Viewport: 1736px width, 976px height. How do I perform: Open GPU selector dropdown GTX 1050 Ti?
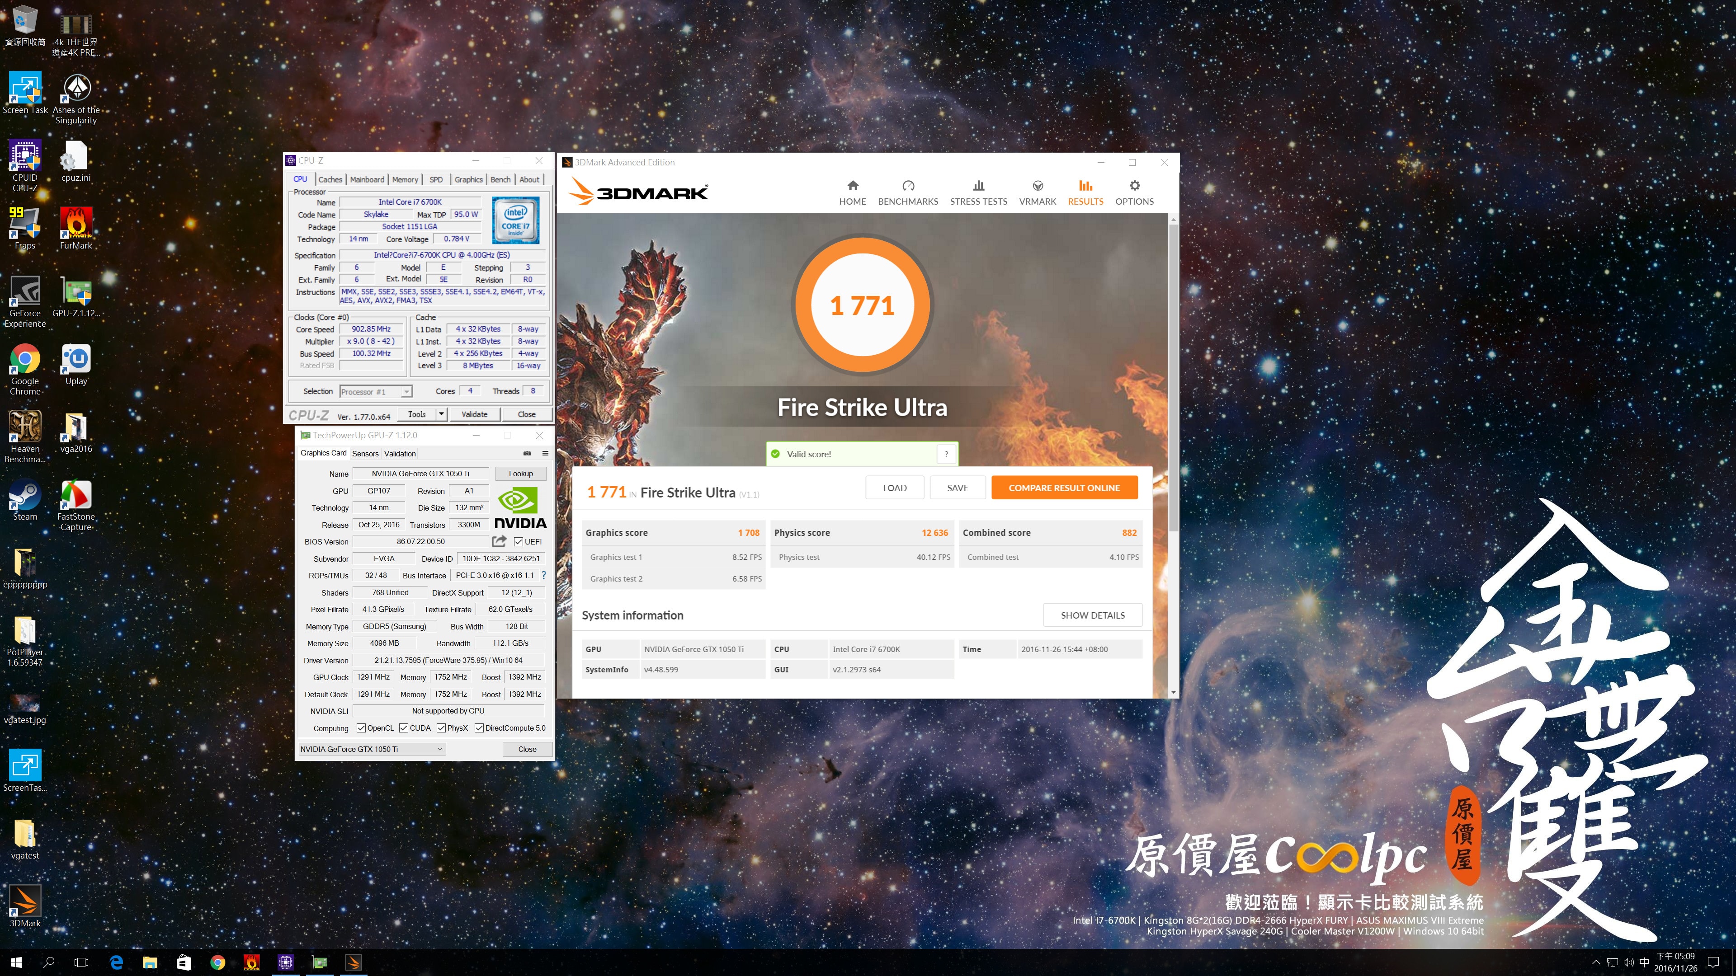click(x=372, y=749)
